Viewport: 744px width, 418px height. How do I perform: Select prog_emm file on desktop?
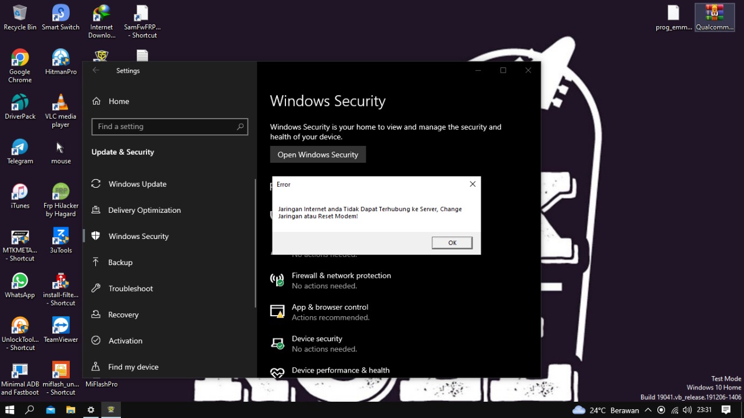[x=674, y=18]
